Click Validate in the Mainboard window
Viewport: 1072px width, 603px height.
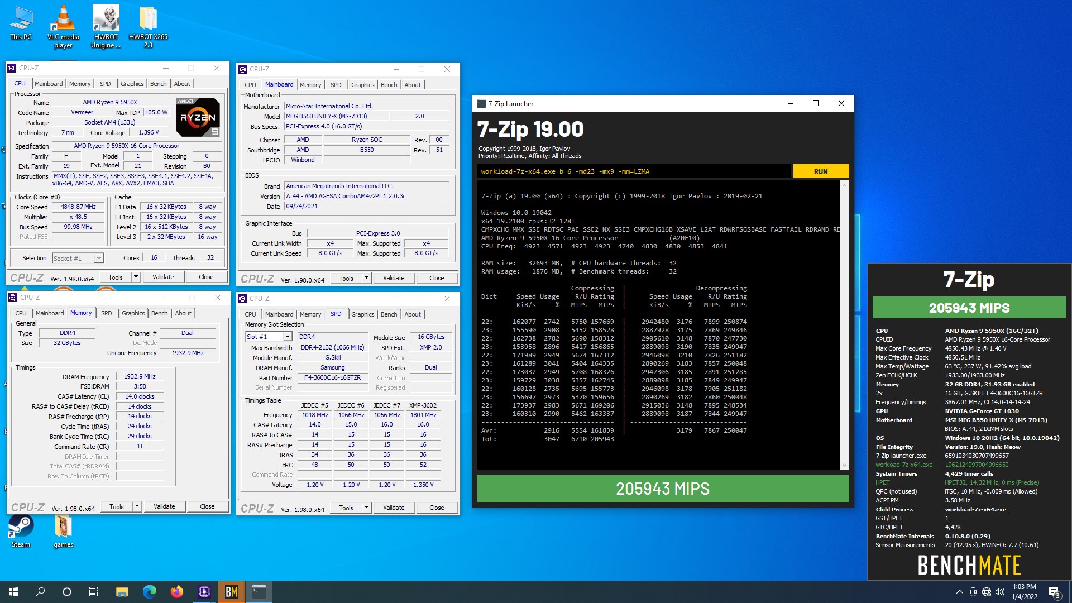point(393,278)
